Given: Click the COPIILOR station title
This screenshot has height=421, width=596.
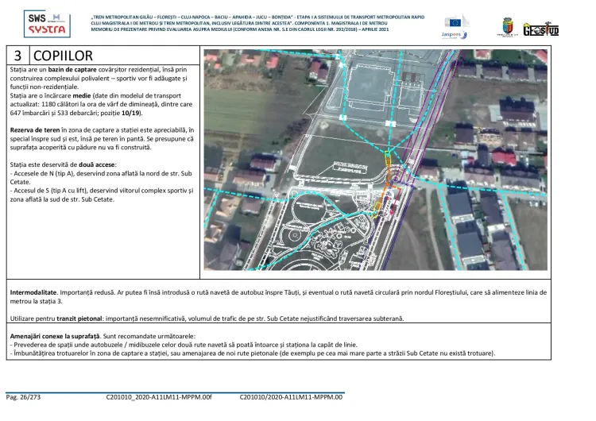Looking at the screenshot, I should 64,56.
